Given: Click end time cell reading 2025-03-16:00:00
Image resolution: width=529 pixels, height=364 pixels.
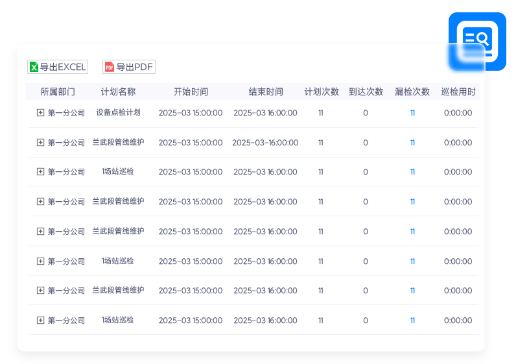Looking at the screenshot, I should click(265, 143).
